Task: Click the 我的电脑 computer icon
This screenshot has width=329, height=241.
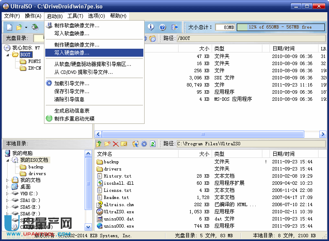Action: tap(8, 153)
